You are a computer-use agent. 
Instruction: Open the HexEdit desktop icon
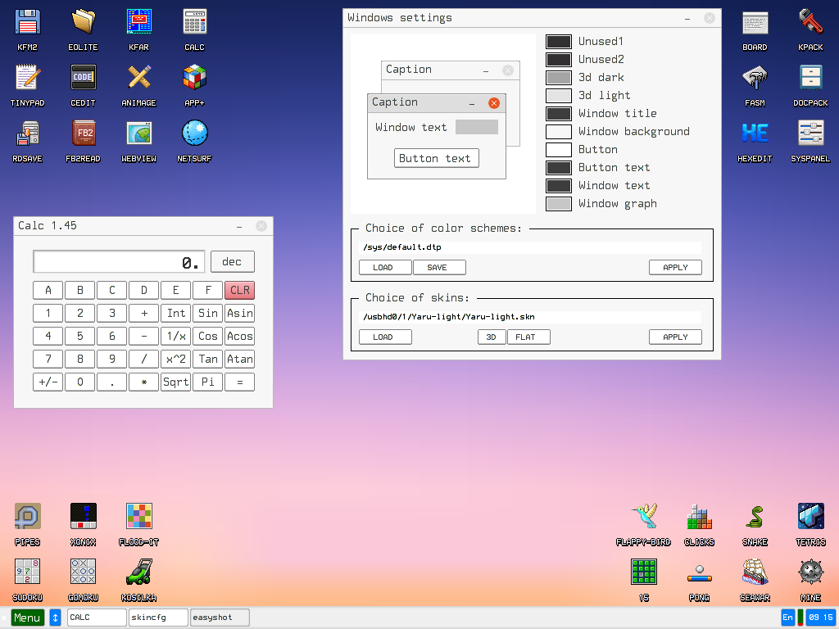click(755, 134)
